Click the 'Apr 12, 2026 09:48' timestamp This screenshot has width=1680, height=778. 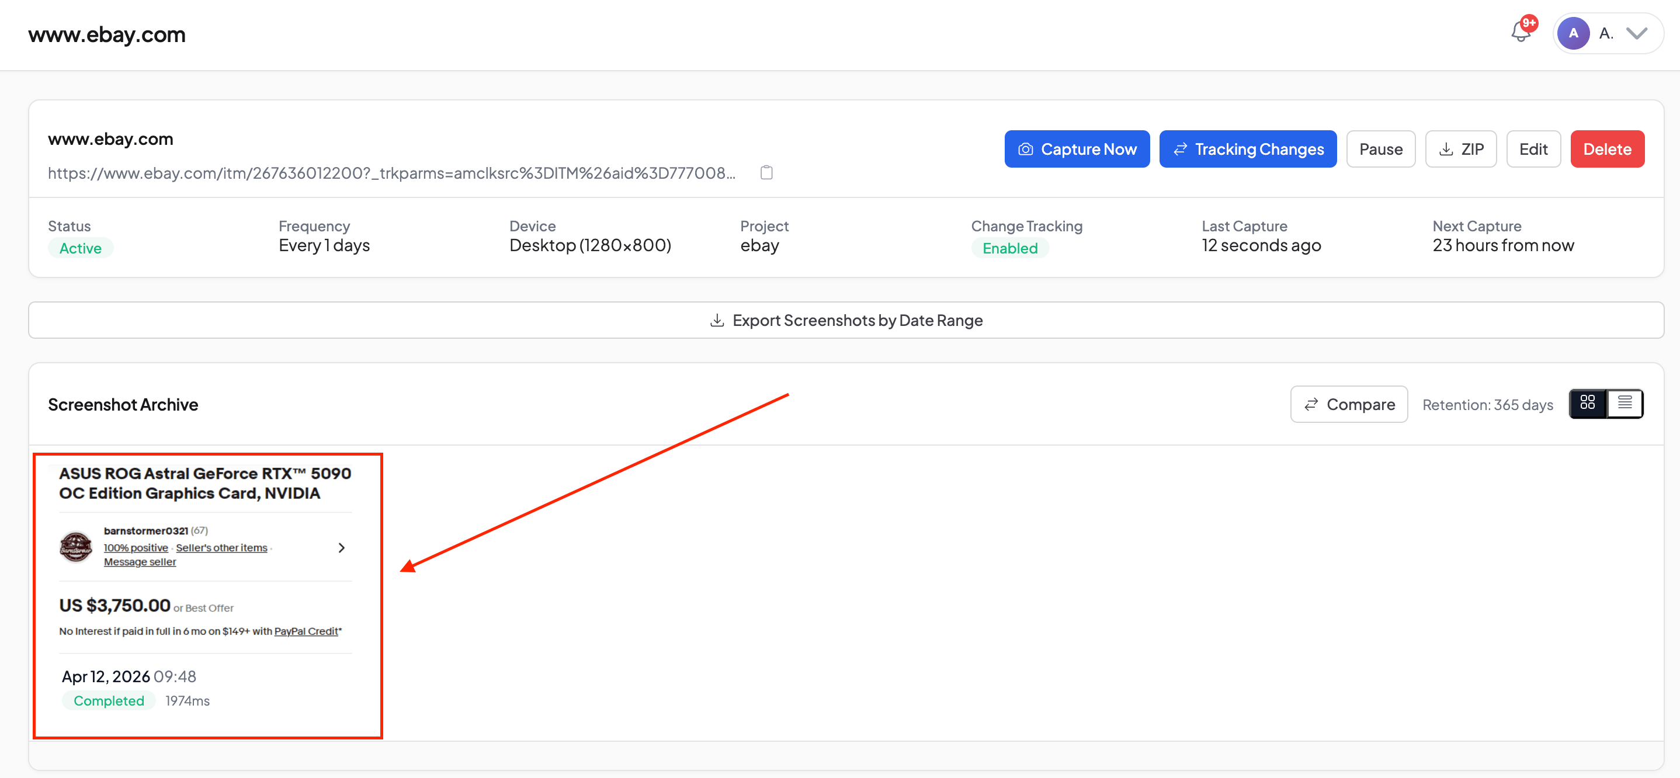click(129, 677)
